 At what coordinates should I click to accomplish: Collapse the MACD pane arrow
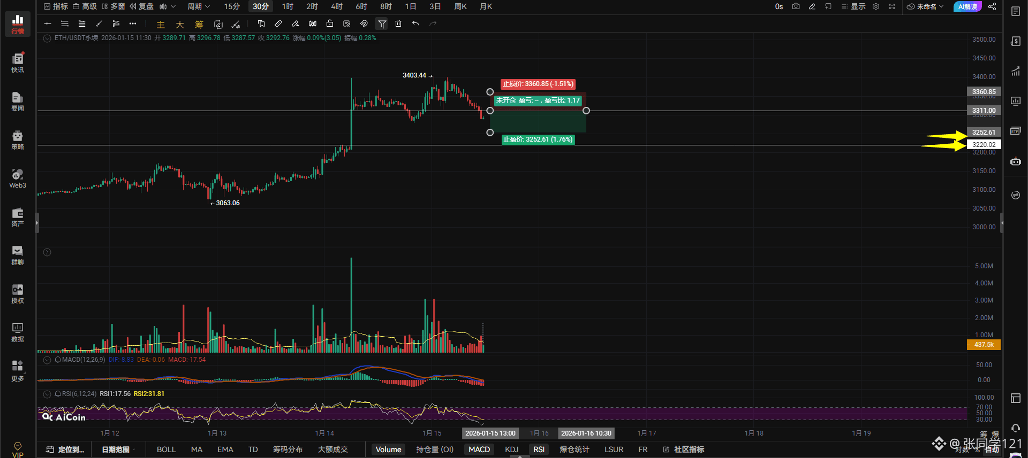47,360
